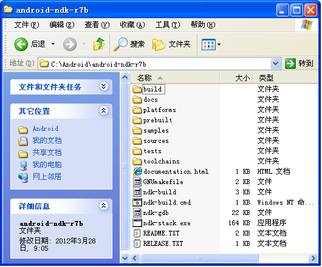The width and height of the screenshot is (322, 267).
Task: Select the README.TXT notepad icon
Action: 137,233
